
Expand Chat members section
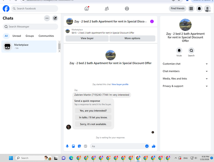click(x=185, y=71)
